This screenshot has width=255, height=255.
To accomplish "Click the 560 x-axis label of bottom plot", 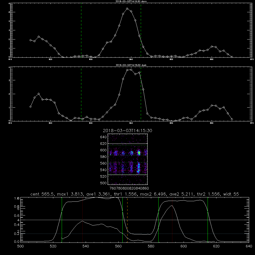I will (118, 246).
